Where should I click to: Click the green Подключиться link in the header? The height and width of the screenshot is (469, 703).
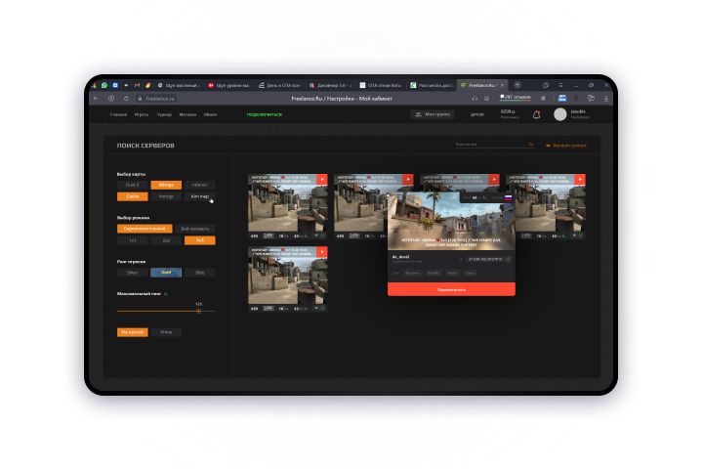(264, 114)
